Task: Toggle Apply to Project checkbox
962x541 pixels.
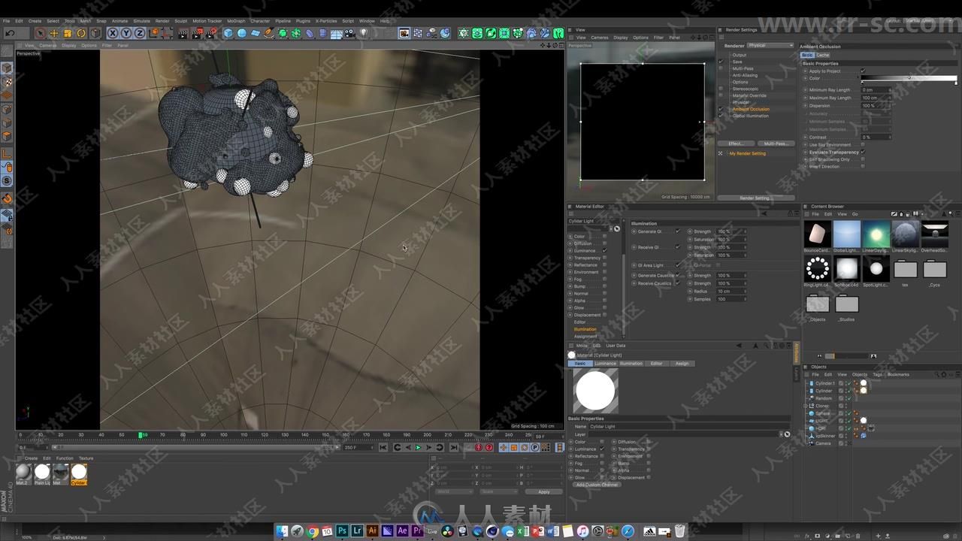Action: (863, 71)
